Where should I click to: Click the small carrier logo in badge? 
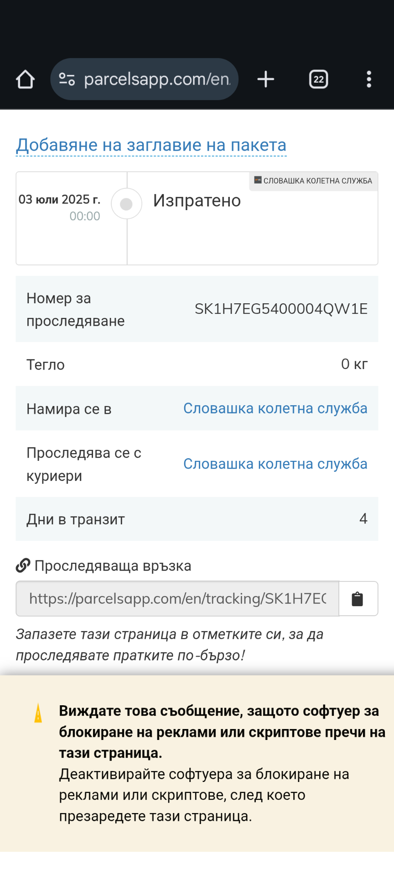[x=258, y=180]
